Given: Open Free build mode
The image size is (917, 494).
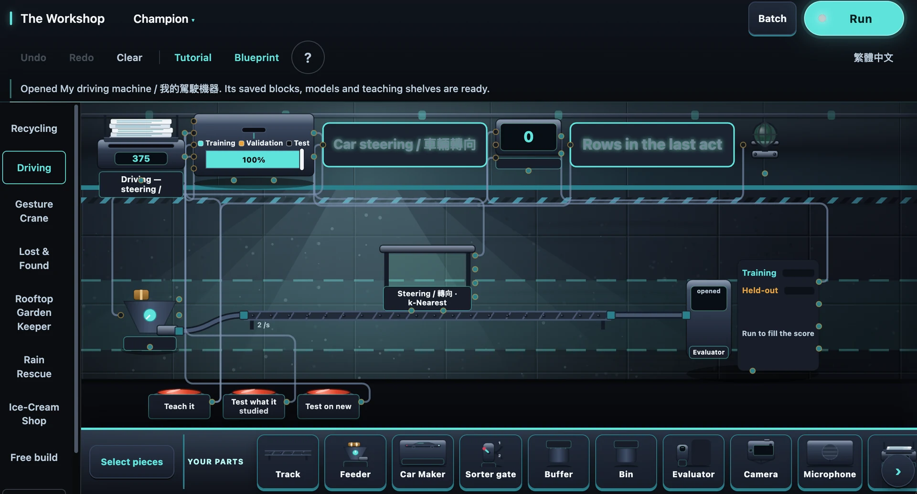Looking at the screenshot, I should [34, 457].
